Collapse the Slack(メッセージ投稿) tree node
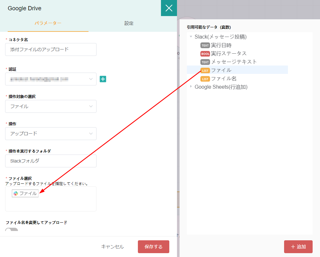Screen dimensions: 320x257 pos(191,37)
